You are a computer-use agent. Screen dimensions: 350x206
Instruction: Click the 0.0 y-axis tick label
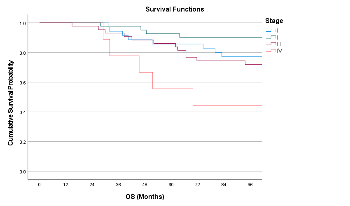coord(22,171)
